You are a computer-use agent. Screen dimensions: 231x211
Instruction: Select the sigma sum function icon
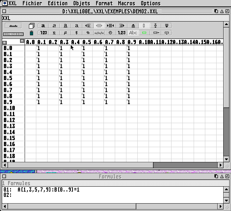(x=54, y=33)
